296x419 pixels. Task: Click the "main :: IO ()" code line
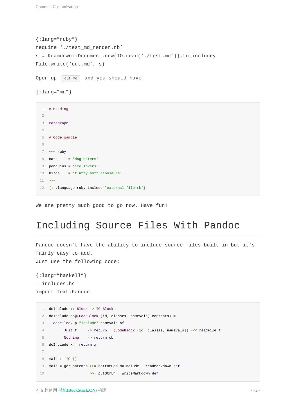pos(63,359)
